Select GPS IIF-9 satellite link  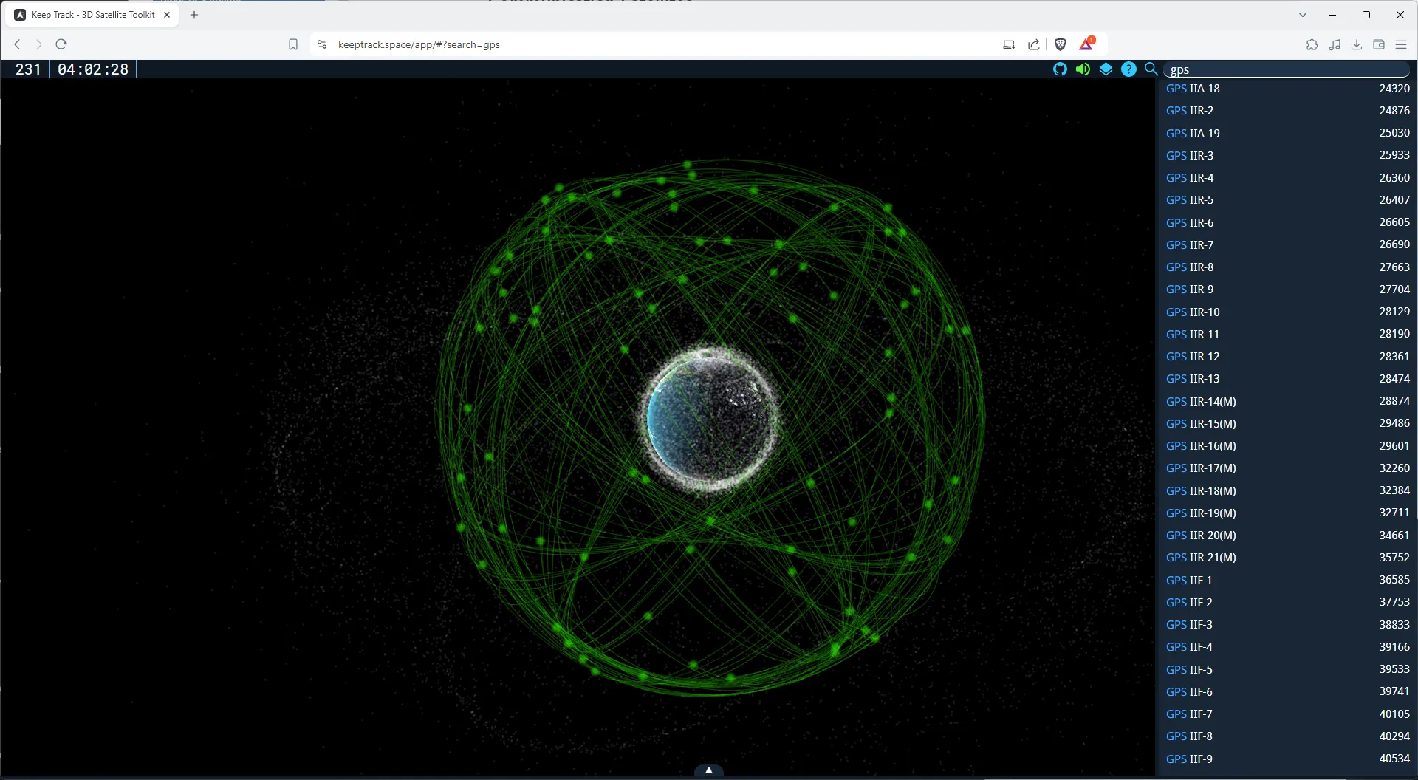pyautogui.click(x=1189, y=759)
